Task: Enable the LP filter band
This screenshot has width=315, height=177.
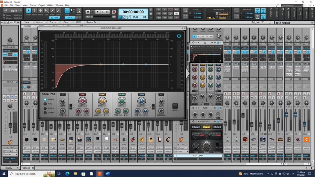Action: pos(161,94)
